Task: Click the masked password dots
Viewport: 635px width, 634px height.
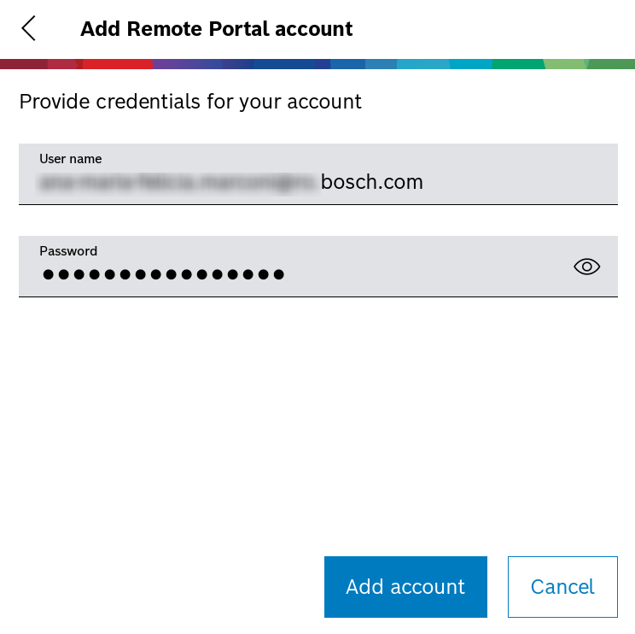Action: pos(163,274)
